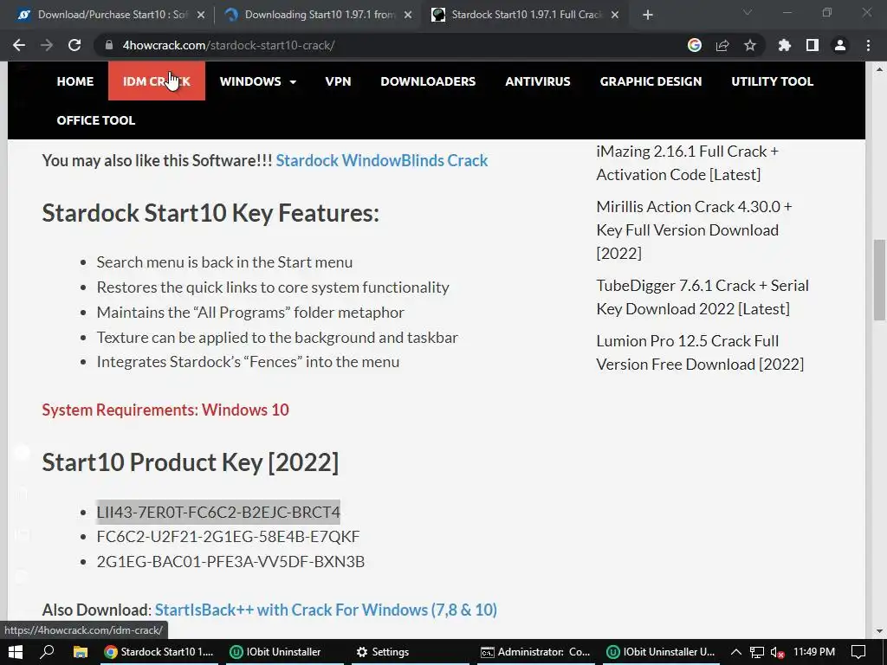The image size is (887, 665).
Task: Open Windows Start menu
Action: coord(16,652)
